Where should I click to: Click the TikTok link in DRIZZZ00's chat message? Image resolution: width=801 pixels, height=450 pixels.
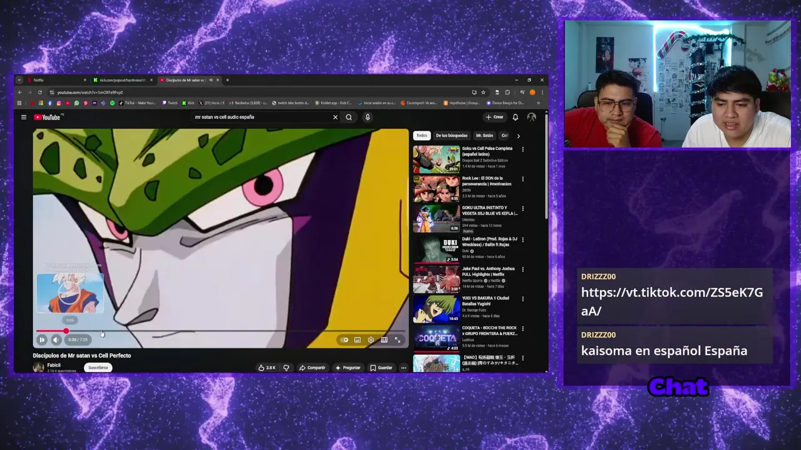coord(672,302)
